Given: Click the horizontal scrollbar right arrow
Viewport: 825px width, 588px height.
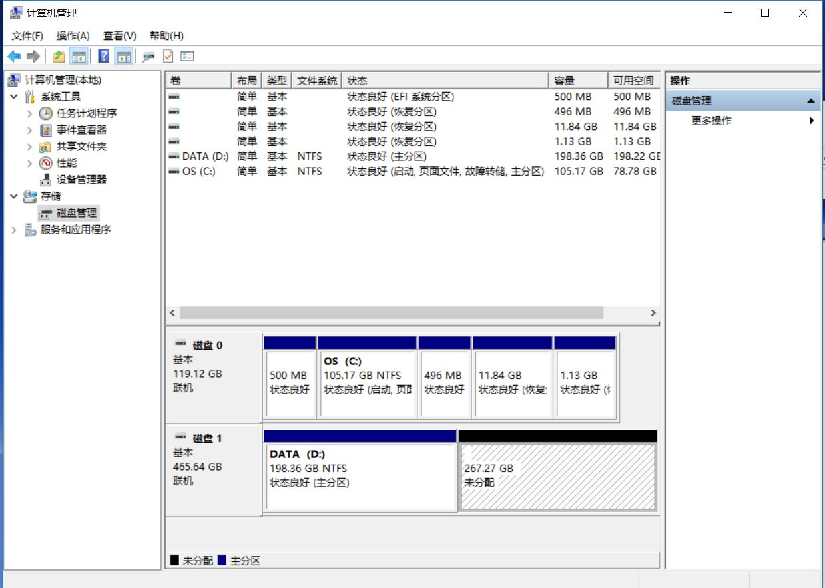Looking at the screenshot, I should [x=653, y=313].
